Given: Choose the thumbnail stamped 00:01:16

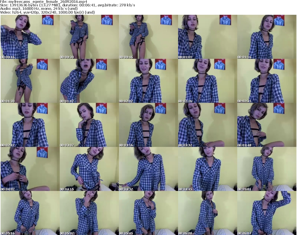Looking at the screenshot, I should tap(267, 37).
